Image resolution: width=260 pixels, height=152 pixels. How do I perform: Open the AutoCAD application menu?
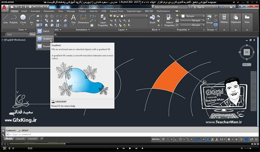pos(5,8)
